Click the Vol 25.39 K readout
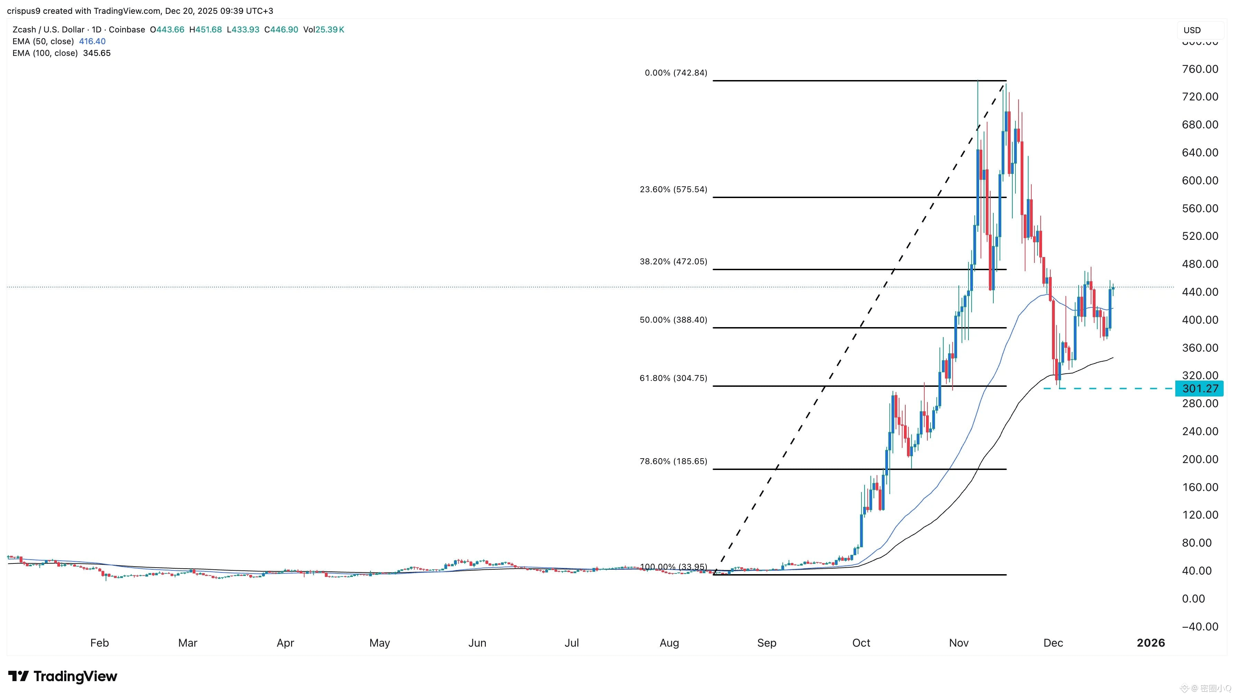 tap(324, 30)
